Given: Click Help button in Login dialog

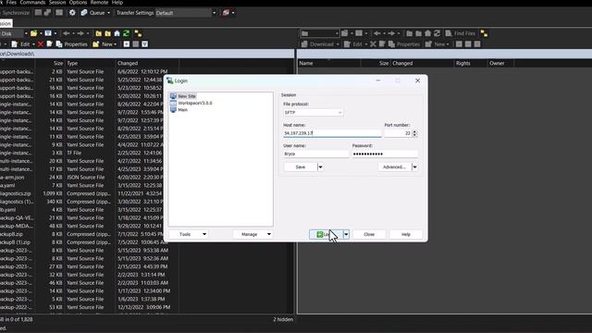Looking at the screenshot, I should coord(406,234).
